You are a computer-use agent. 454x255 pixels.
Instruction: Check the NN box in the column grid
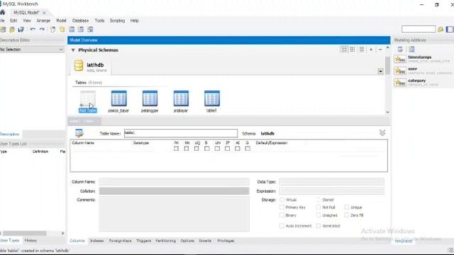[186, 149]
